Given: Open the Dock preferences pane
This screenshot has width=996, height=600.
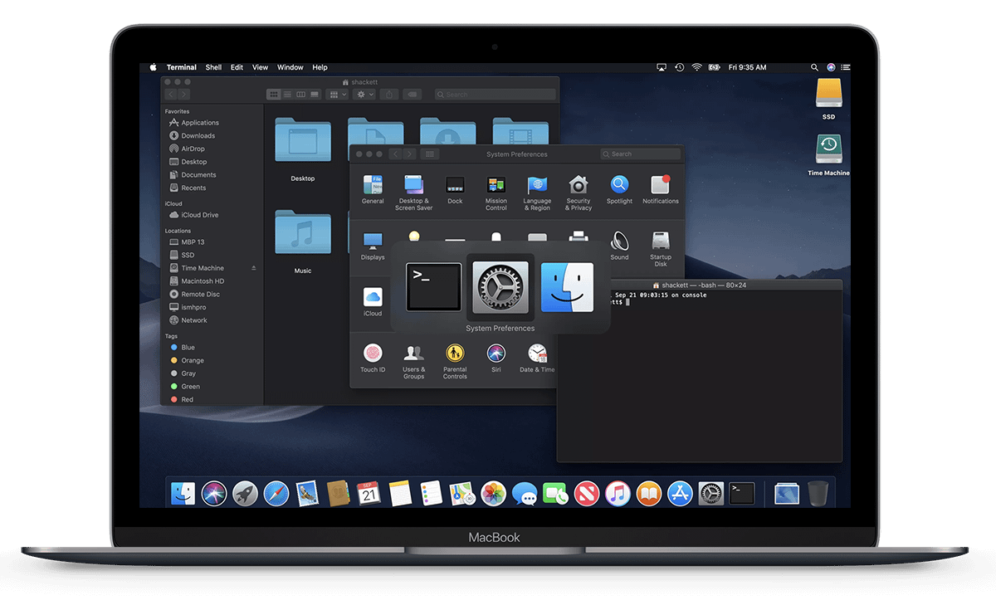Looking at the screenshot, I should point(455,189).
